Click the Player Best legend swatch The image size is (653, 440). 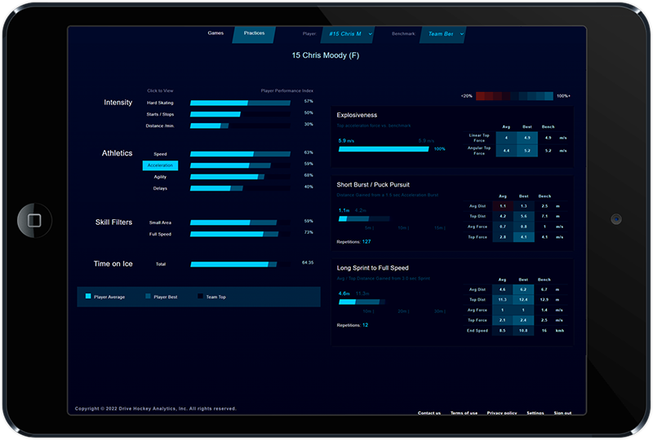[x=148, y=297]
